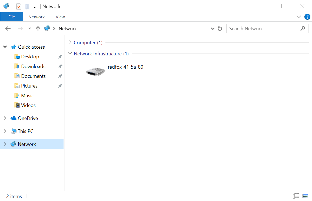Expand the Computer (1) group
312x201 pixels.
pos(70,42)
